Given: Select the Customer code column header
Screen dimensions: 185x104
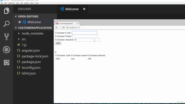Looking at the screenshot, I should 63,55.
